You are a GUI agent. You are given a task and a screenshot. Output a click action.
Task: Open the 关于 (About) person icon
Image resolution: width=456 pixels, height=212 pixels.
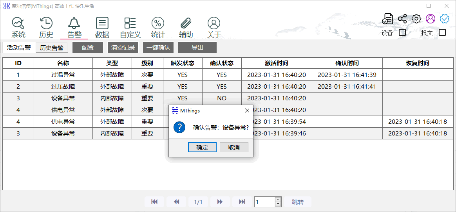click(214, 23)
